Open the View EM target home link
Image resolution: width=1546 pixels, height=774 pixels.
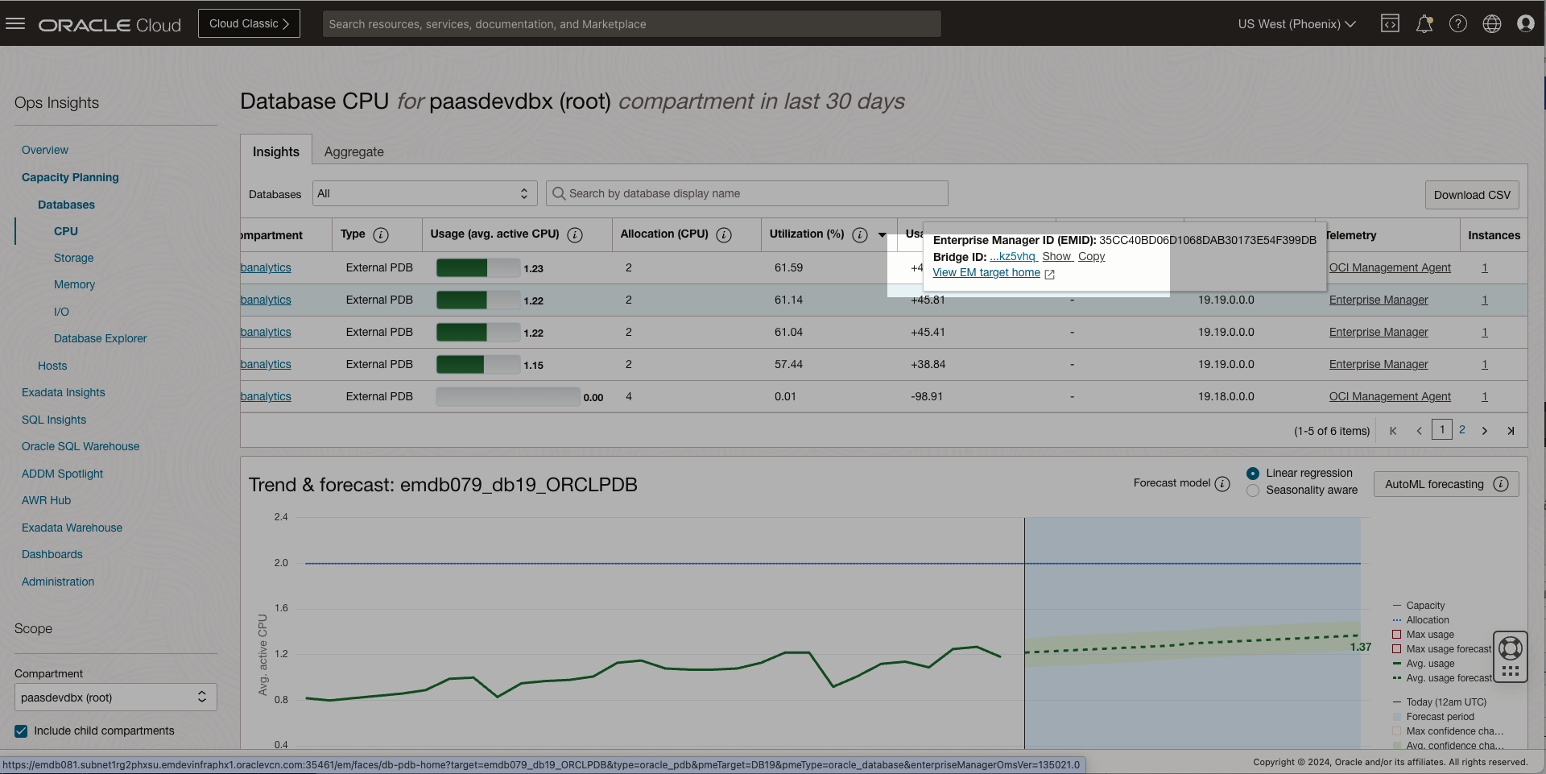986,272
